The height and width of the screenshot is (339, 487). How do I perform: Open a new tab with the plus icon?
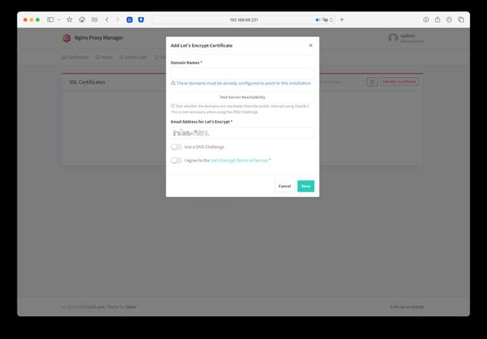click(342, 19)
